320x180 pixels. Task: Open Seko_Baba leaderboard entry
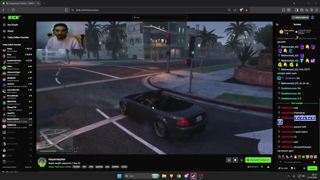tap(286, 32)
